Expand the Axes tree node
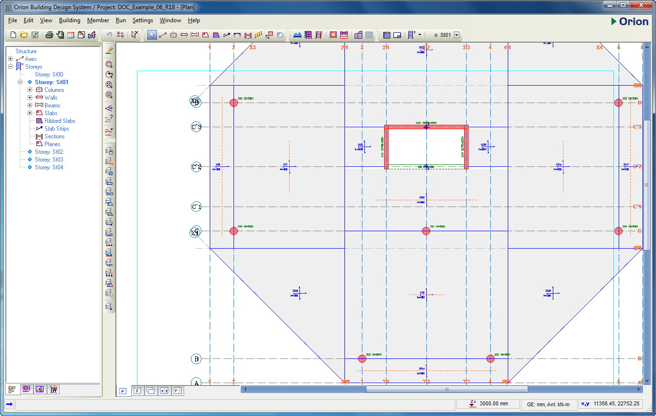The image size is (656, 416). (11, 59)
